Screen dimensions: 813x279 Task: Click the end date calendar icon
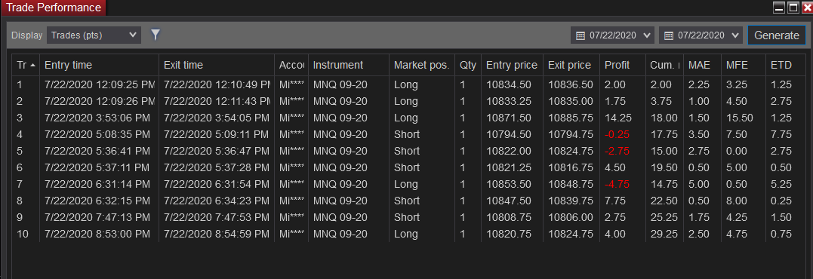669,35
